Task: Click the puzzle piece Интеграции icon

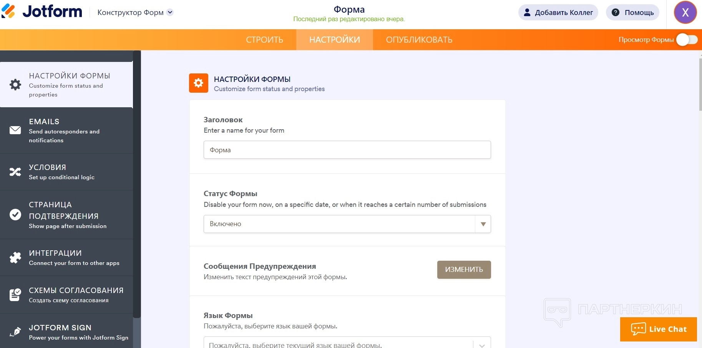Action: (15, 258)
